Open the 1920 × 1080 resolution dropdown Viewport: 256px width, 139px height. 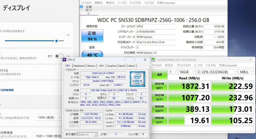pos(48,136)
